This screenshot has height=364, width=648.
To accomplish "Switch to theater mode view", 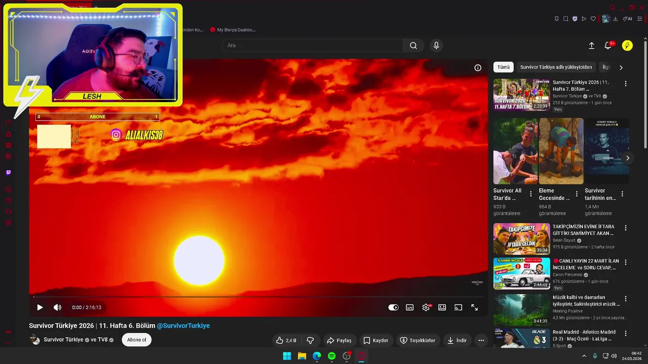I will point(442,307).
